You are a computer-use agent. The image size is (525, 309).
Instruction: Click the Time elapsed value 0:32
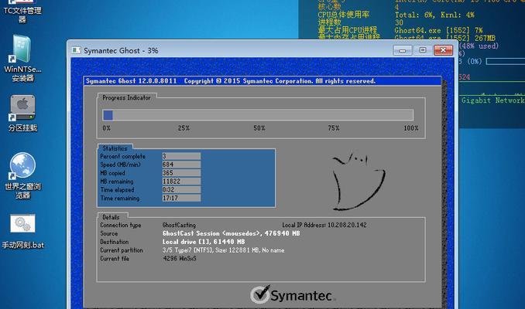[181, 190]
